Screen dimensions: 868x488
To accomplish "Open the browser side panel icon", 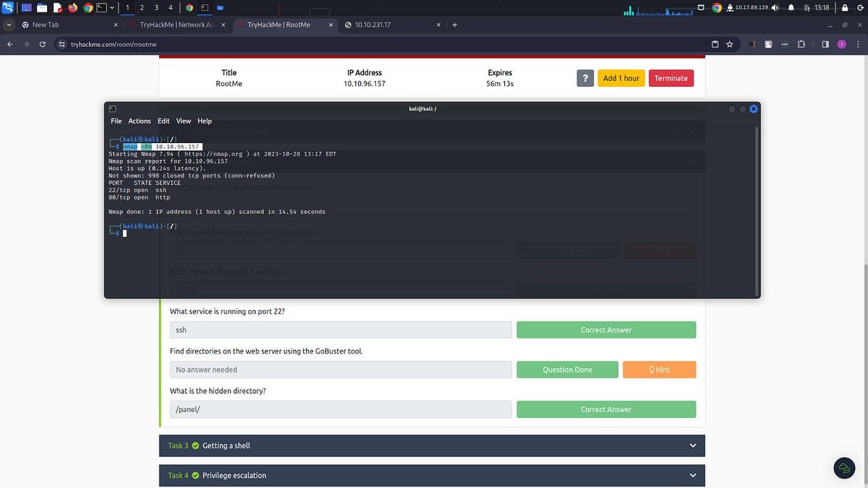I will (825, 44).
